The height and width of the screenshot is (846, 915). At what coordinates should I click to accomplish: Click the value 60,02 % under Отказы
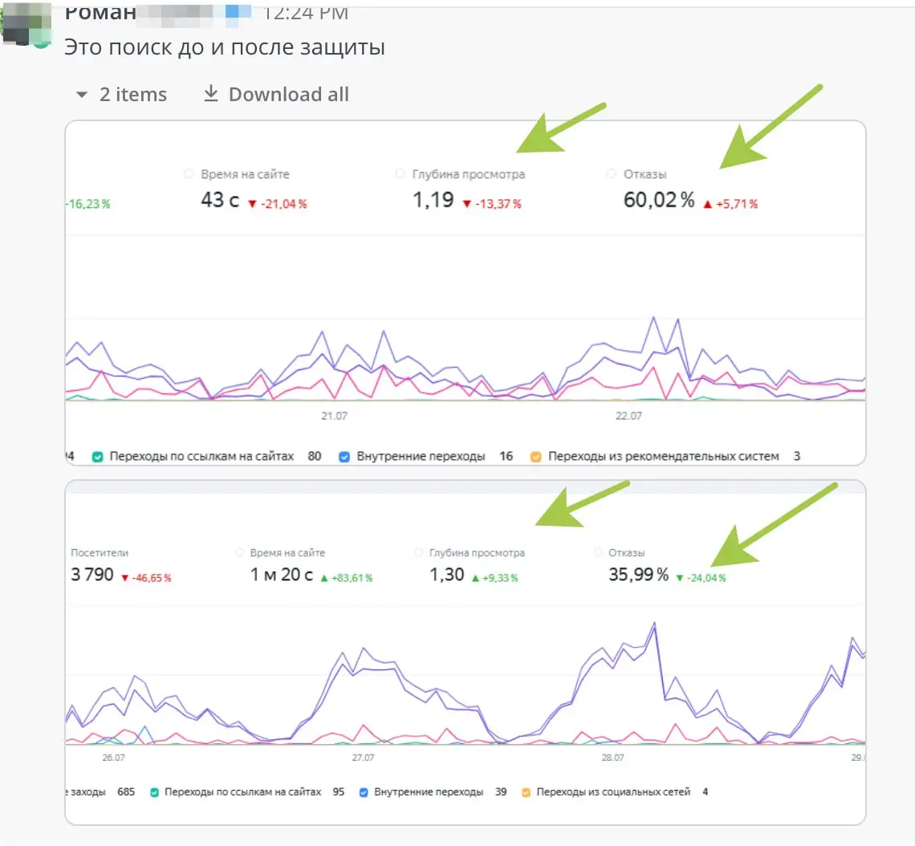click(659, 200)
